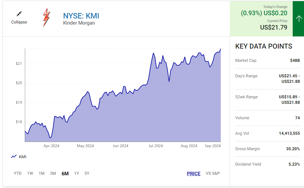
Task: Click the chart line's latest price point
Action: (x=220, y=49)
